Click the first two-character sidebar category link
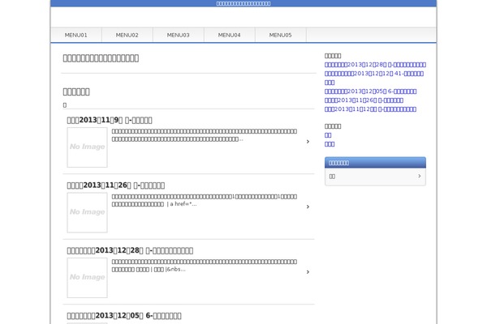This screenshot has width=487, height=324. point(328,135)
